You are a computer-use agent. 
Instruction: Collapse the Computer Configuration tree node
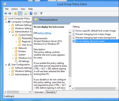point(6,22)
